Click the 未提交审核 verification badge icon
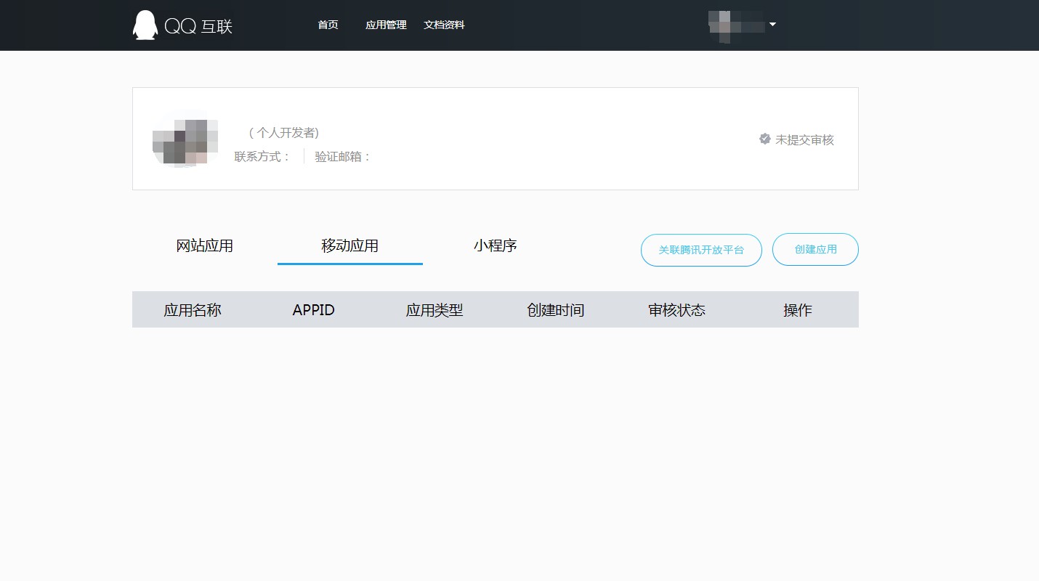This screenshot has width=1039, height=581. (x=764, y=139)
